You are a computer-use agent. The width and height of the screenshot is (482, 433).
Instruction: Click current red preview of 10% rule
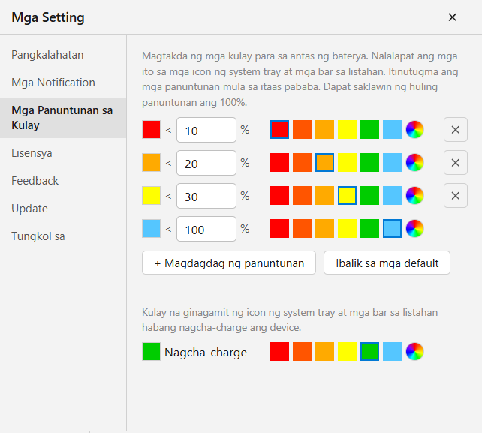click(151, 129)
